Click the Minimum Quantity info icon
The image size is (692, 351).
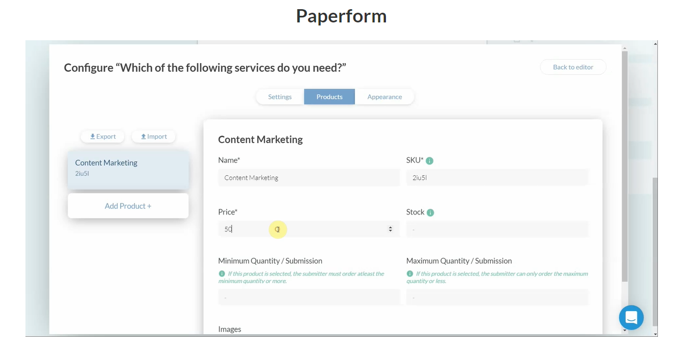(x=222, y=274)
